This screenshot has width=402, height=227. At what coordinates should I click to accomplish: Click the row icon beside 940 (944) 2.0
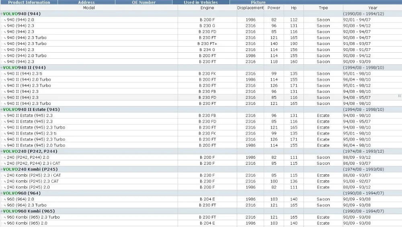click(4, 20)
